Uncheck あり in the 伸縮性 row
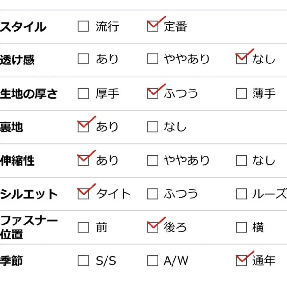The width and height of the screenshot is (287, 287). pos(83,160)
